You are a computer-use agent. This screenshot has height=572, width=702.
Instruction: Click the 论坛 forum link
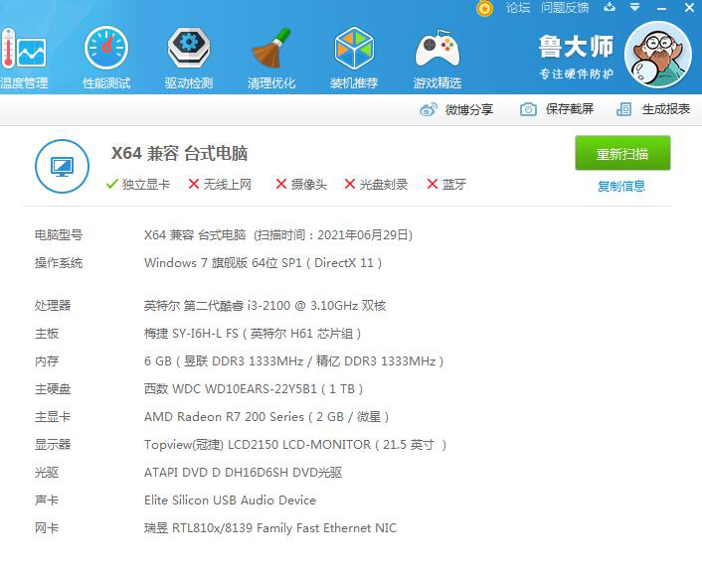pos(518,8)
